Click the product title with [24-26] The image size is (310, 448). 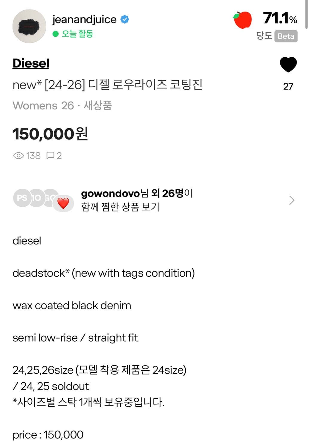pos(108,85)
